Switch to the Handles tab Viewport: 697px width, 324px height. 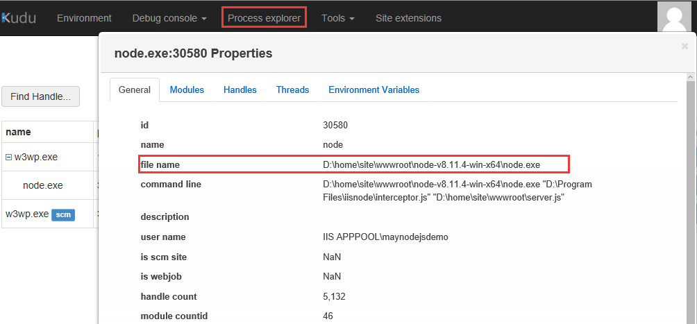240,89
